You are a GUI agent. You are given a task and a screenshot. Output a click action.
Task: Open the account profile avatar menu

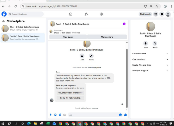[x=168, y=14]
